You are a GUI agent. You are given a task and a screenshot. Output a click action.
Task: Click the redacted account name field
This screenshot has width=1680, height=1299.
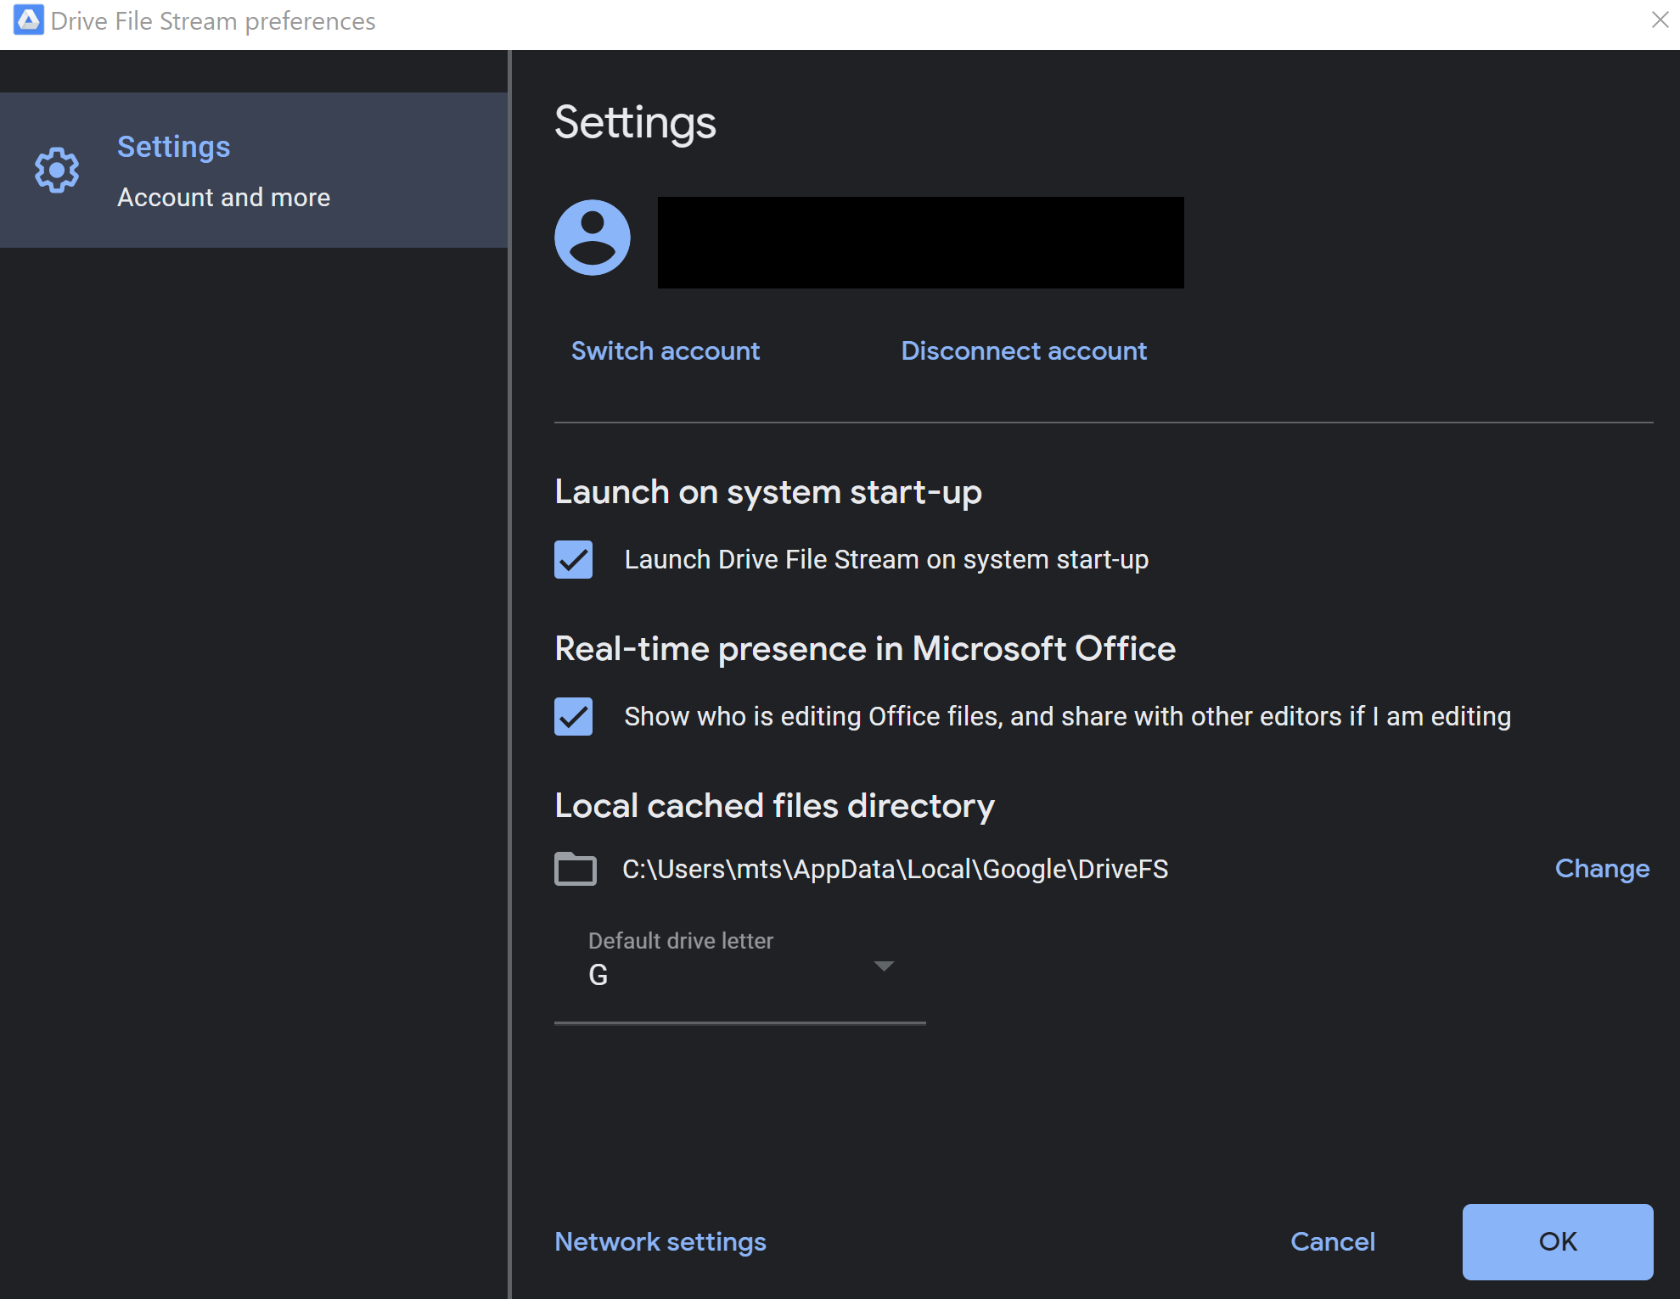click(921, 243)
